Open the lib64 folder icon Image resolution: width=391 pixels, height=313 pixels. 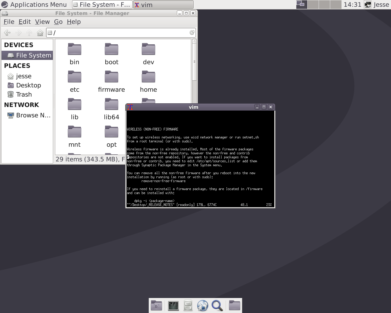tap(111, 104)
